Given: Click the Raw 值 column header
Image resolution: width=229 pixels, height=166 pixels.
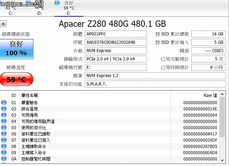Looking at the screenshot, I should [x=195, y=96].
